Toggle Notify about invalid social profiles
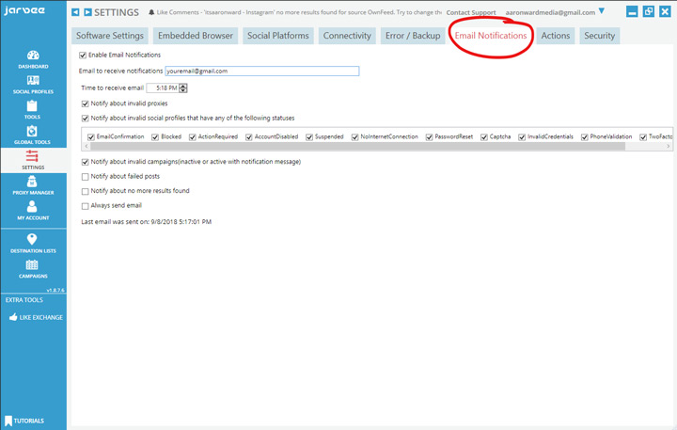Image resolution: width=677 pixels, height=430 pixels. pos(85,119)
